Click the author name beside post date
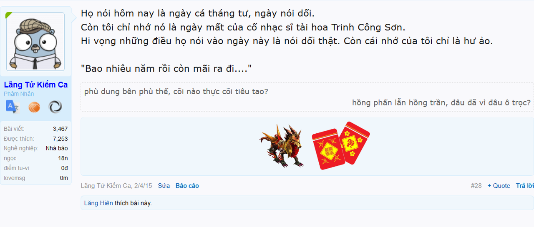534x227 pixels. pos(106,186)
